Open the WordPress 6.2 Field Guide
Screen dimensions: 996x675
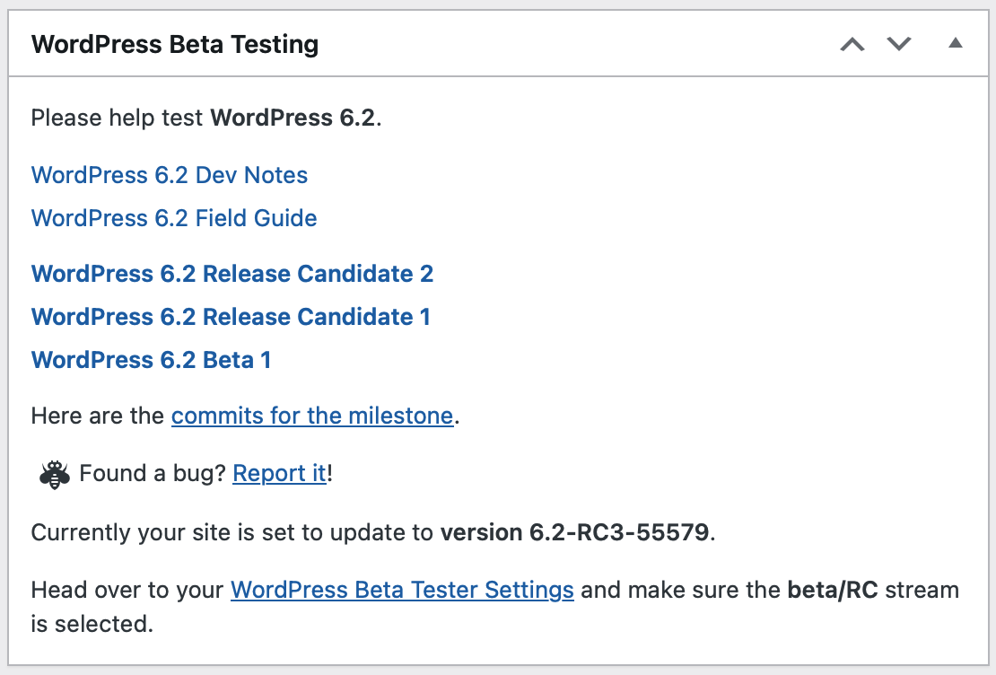[174, 218]
